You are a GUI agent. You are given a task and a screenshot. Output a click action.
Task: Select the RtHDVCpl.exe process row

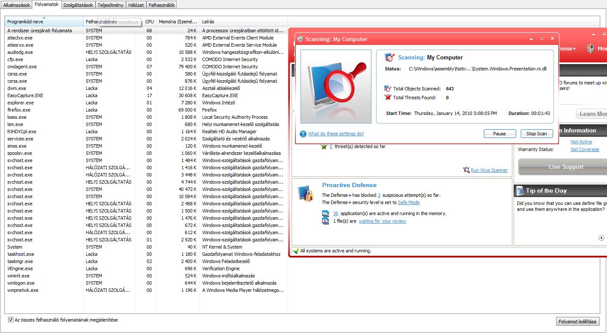[x=146, y=132]
